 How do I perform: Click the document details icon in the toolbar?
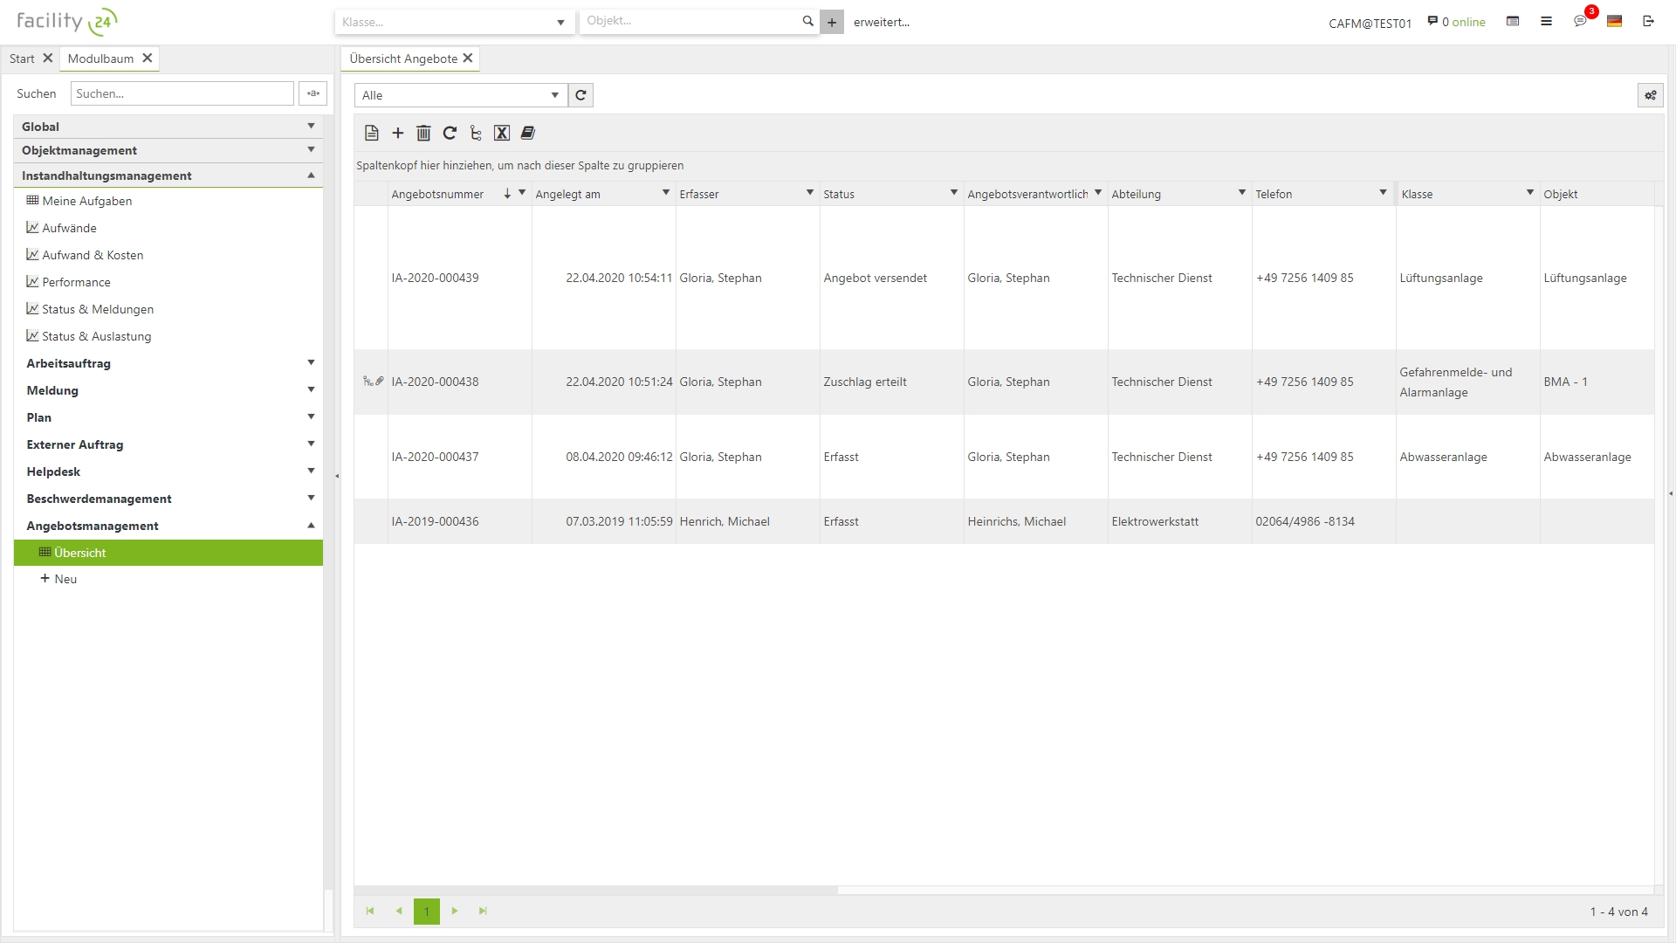coord(372,133)
